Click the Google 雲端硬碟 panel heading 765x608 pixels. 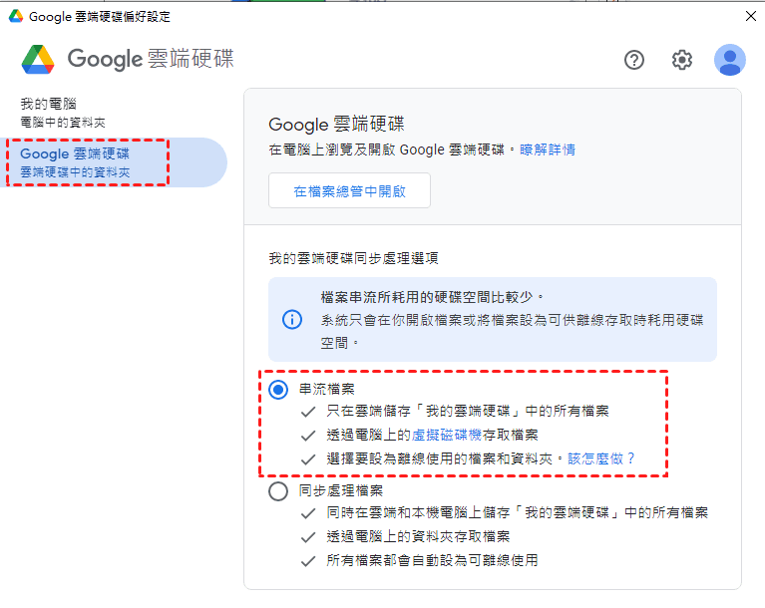click(x=336, y=124)
